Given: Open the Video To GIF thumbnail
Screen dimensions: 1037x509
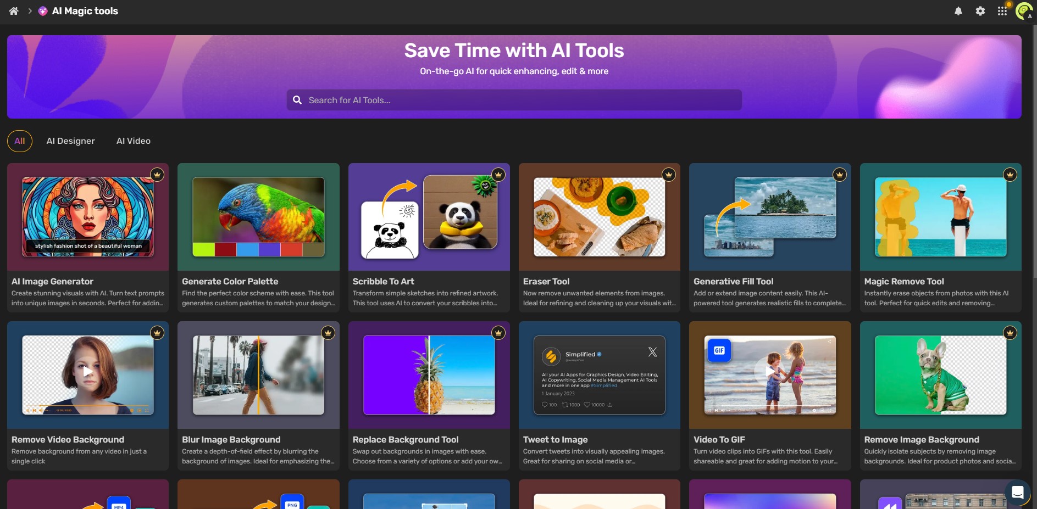Looking at the screenshot, I should tap(770, 375).
